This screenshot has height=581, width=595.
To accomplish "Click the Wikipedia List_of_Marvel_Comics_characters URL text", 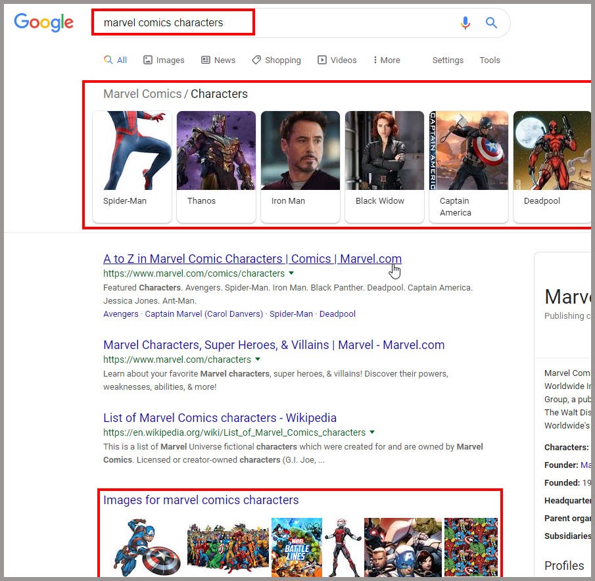I will [235, 432].
